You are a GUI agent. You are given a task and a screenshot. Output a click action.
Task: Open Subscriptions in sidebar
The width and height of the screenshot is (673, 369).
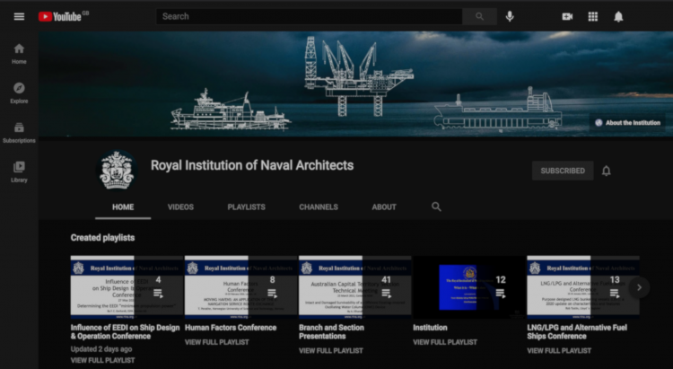point(19,132)
